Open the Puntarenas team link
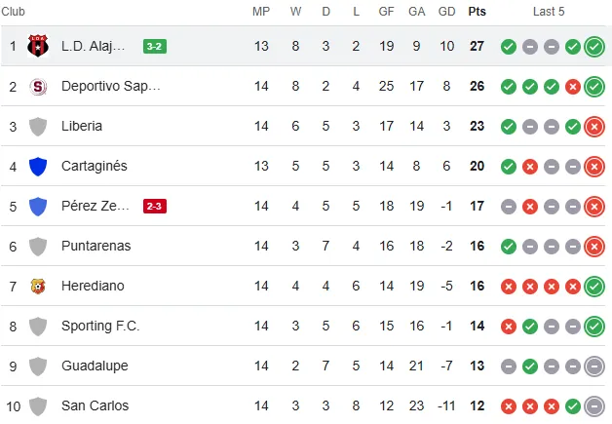612x424 pixels. pos(96,246)
